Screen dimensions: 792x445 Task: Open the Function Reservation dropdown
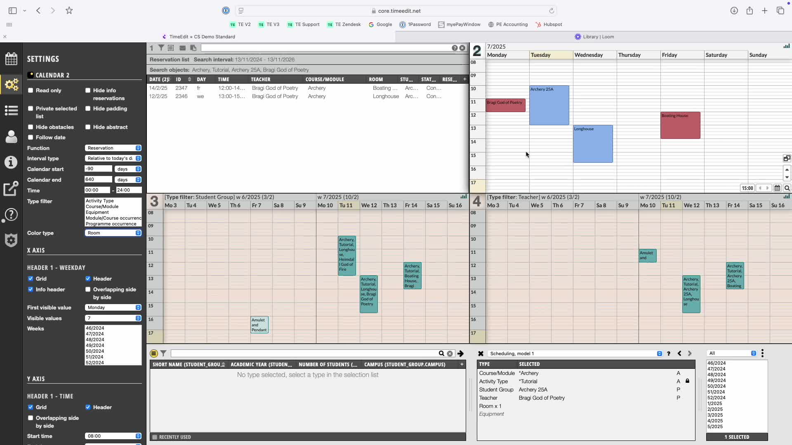point(113,148)
